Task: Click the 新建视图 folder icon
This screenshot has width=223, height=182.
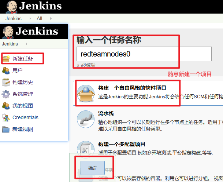Action: [x=6, y=129]
